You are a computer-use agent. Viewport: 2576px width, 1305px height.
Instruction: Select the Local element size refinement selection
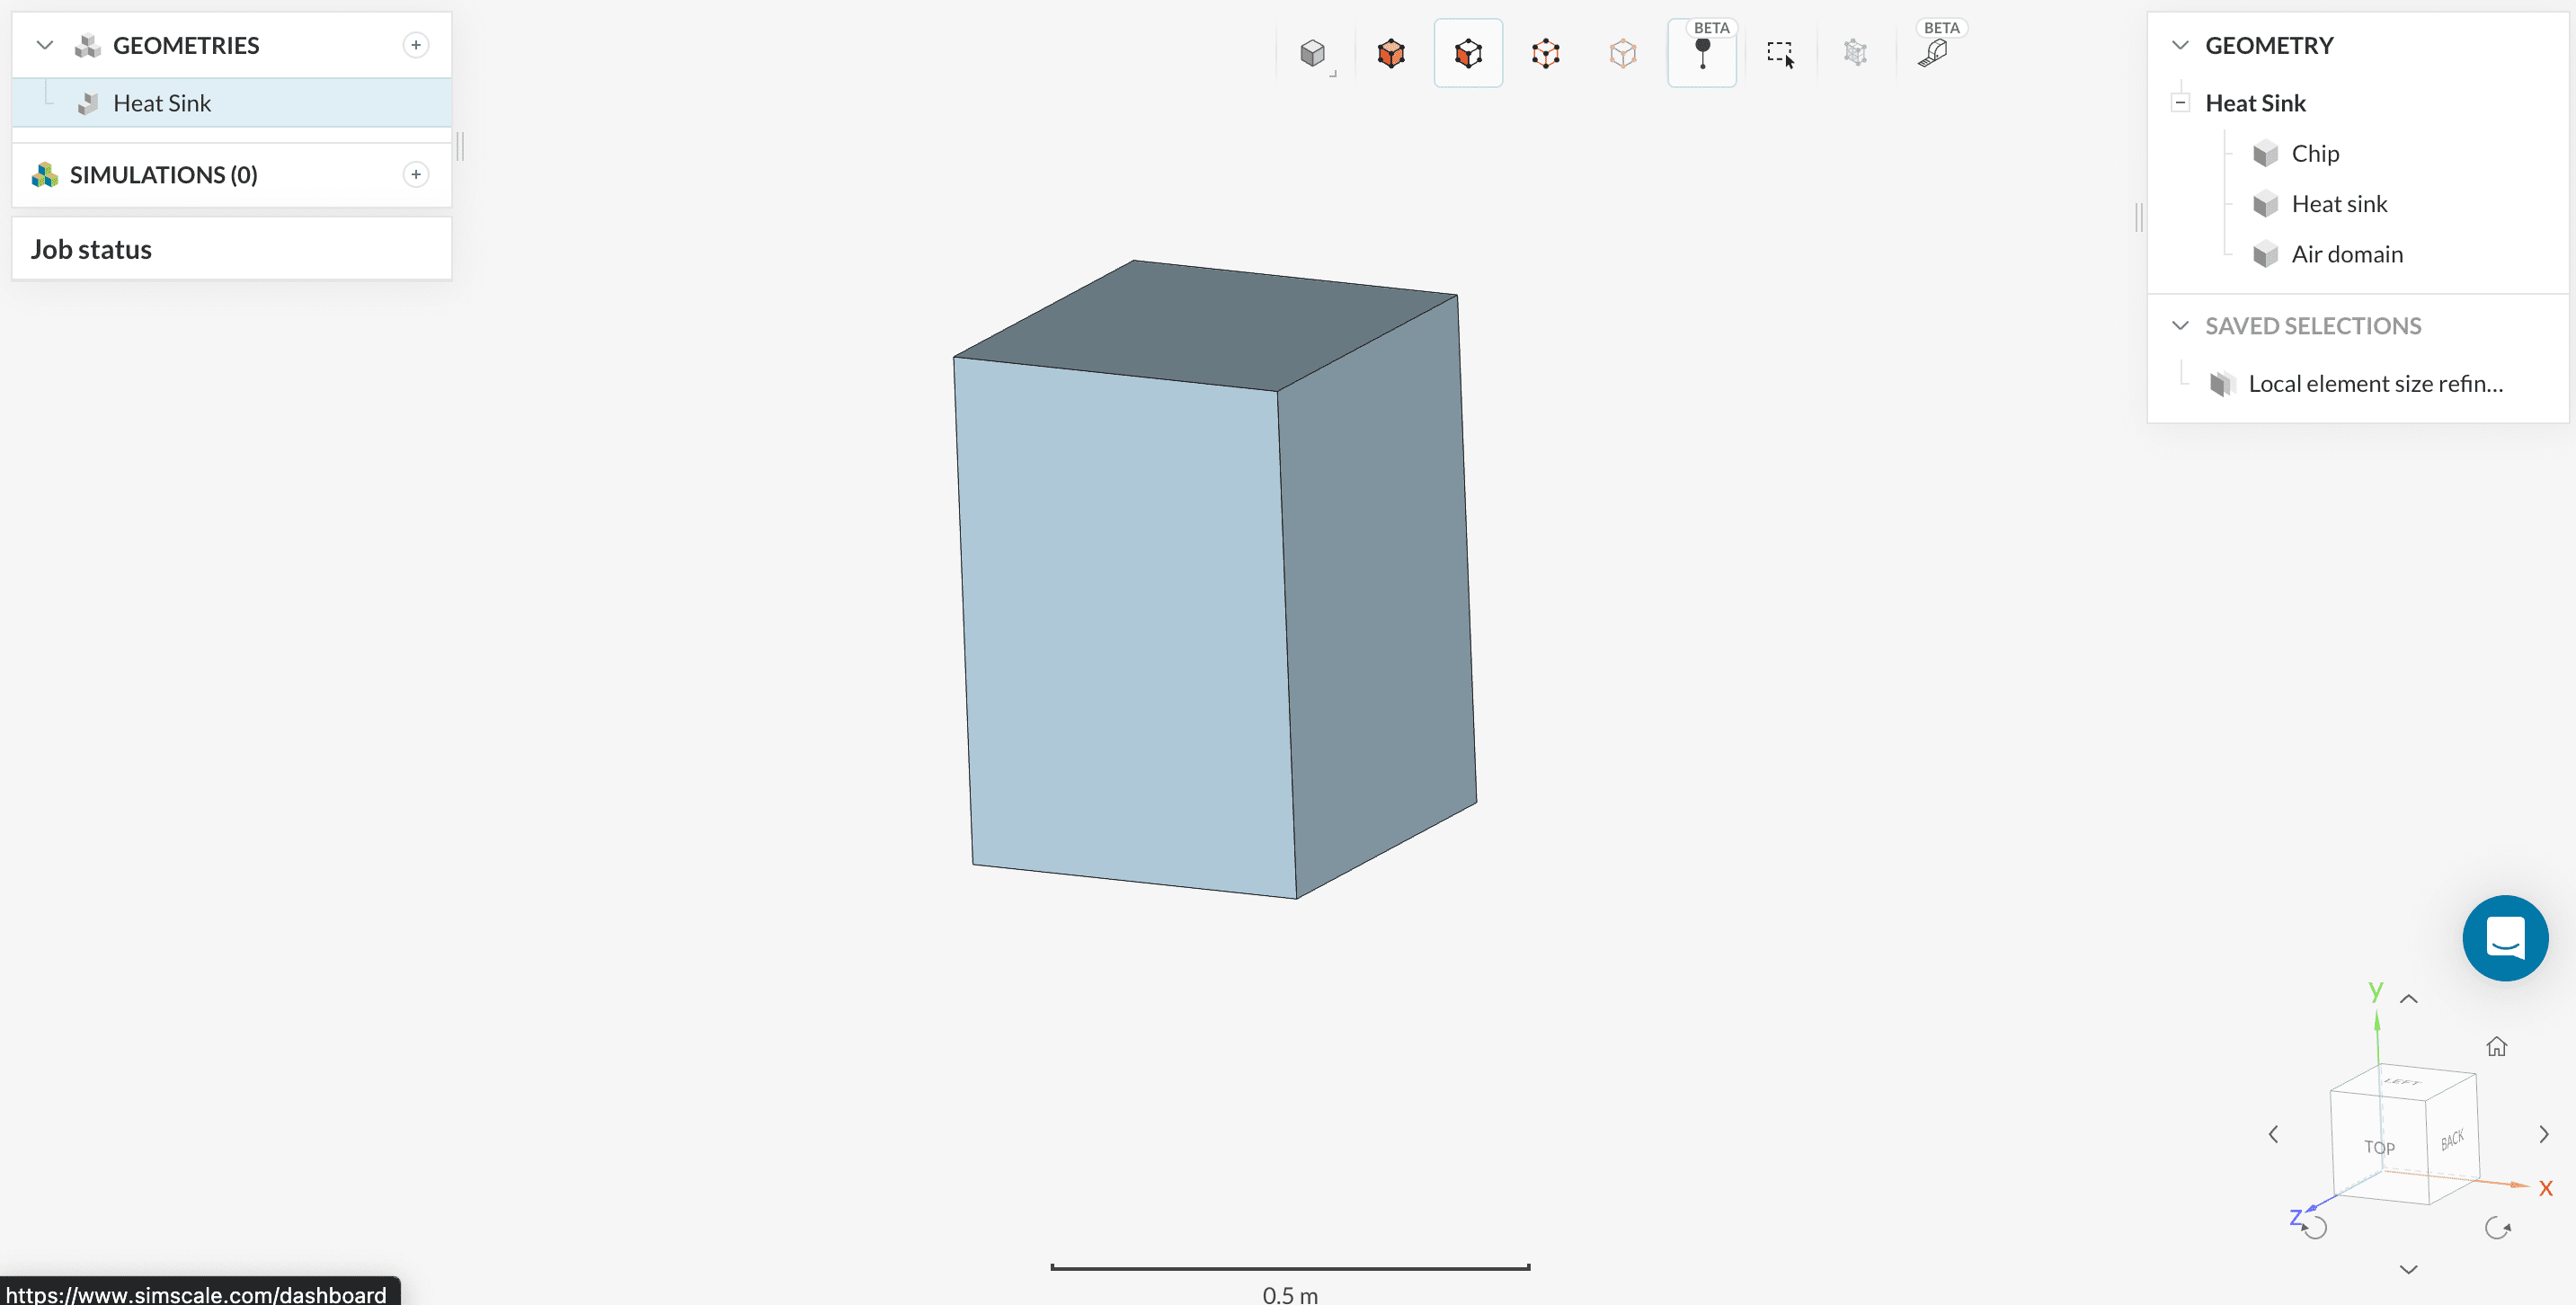point(2375,384)
